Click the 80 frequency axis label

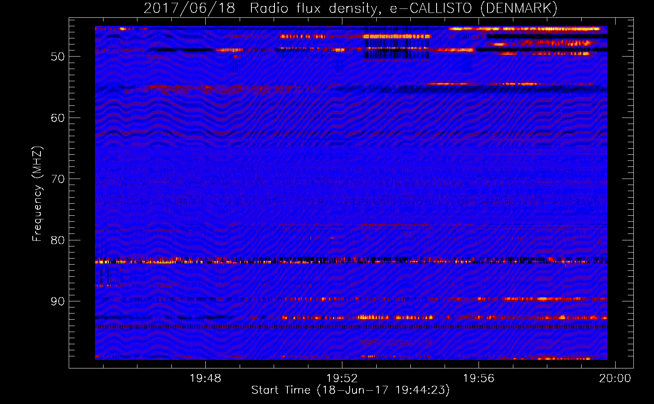[x=58, y=240]
